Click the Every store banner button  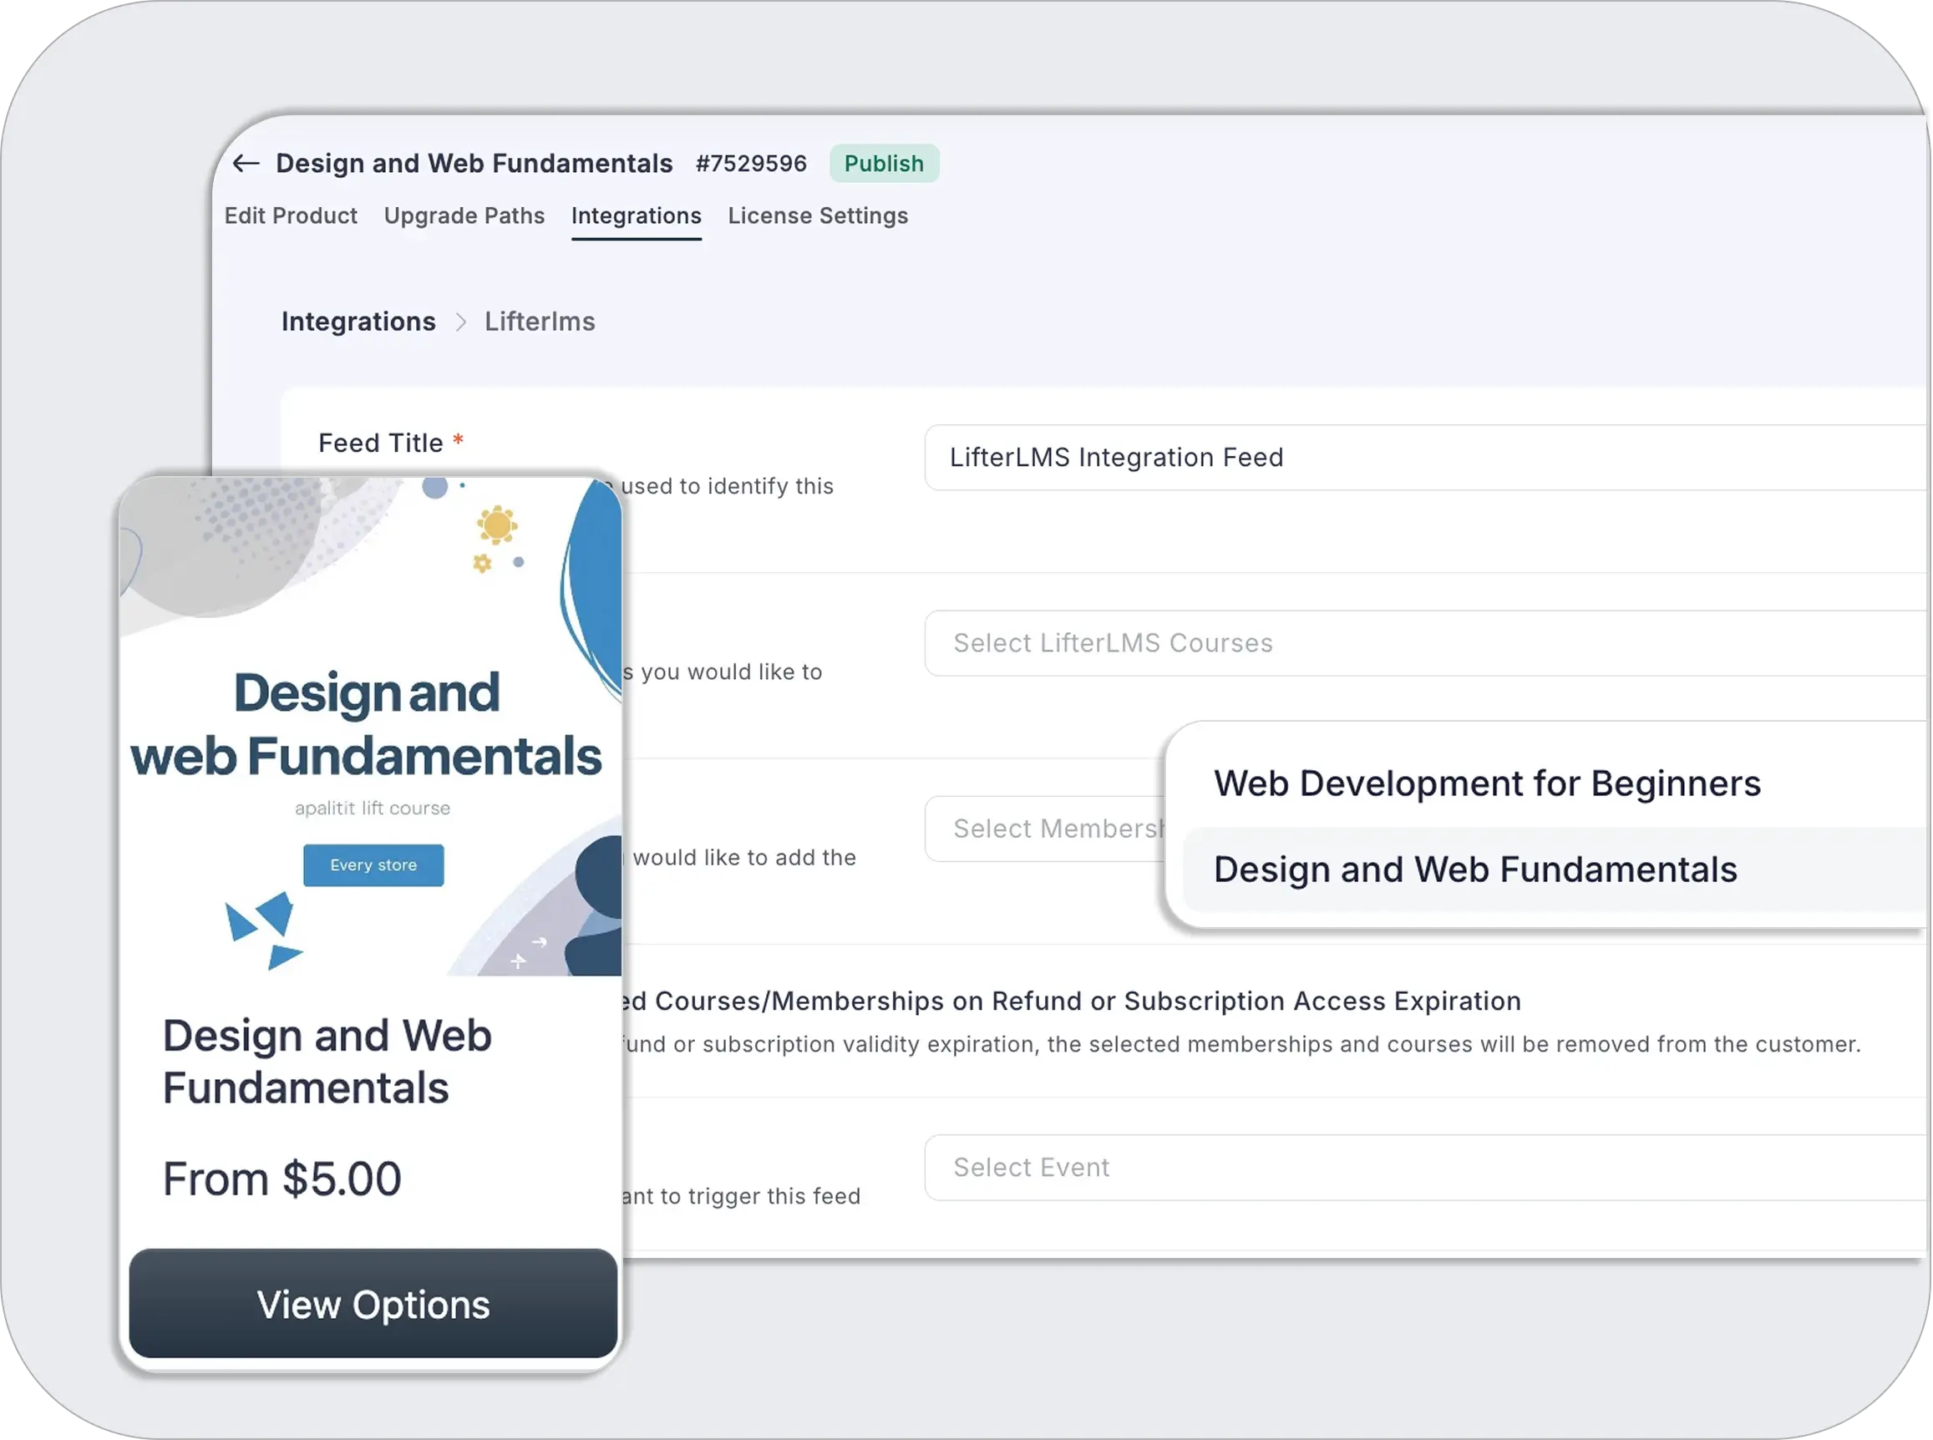tap(373, 865)
